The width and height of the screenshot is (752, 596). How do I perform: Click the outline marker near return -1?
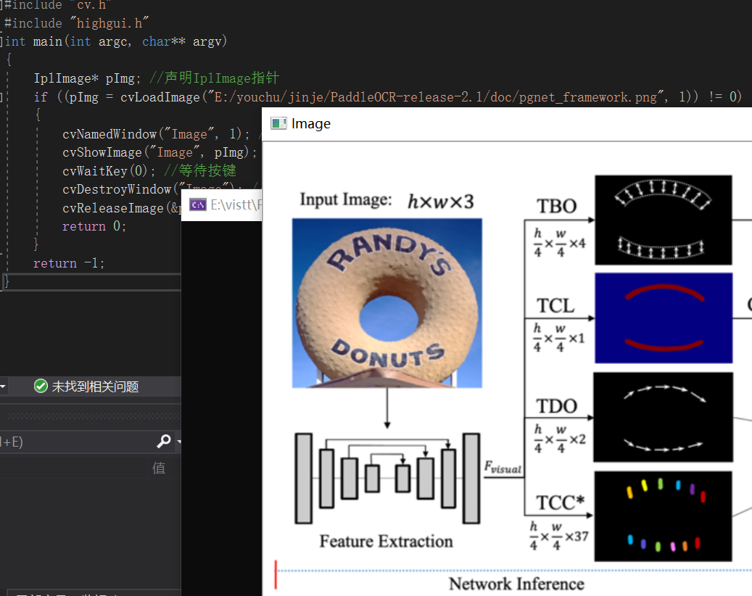click(3, 254)
